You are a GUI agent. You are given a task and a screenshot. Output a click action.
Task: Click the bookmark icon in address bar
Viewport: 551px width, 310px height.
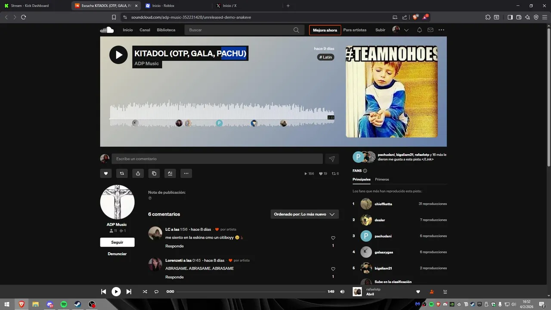(x=114, y=17)
